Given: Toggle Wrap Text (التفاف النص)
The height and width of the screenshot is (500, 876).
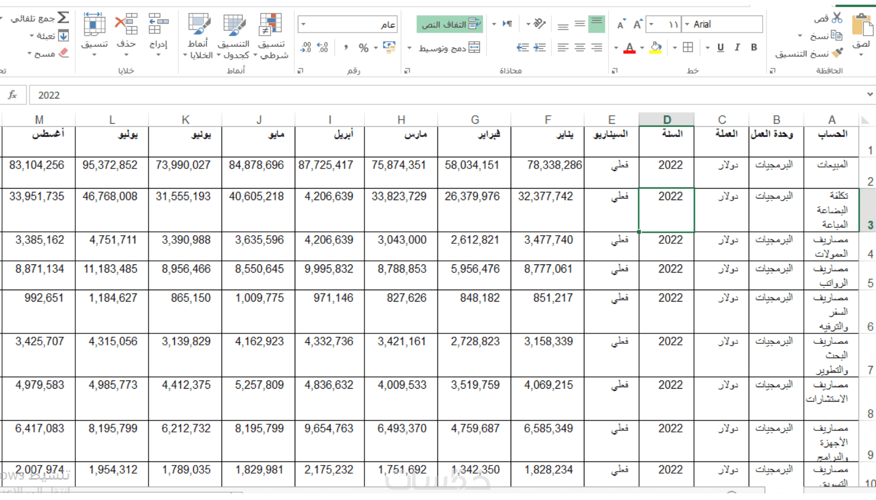Looking at the screenshot, I should tap(449, 24).
